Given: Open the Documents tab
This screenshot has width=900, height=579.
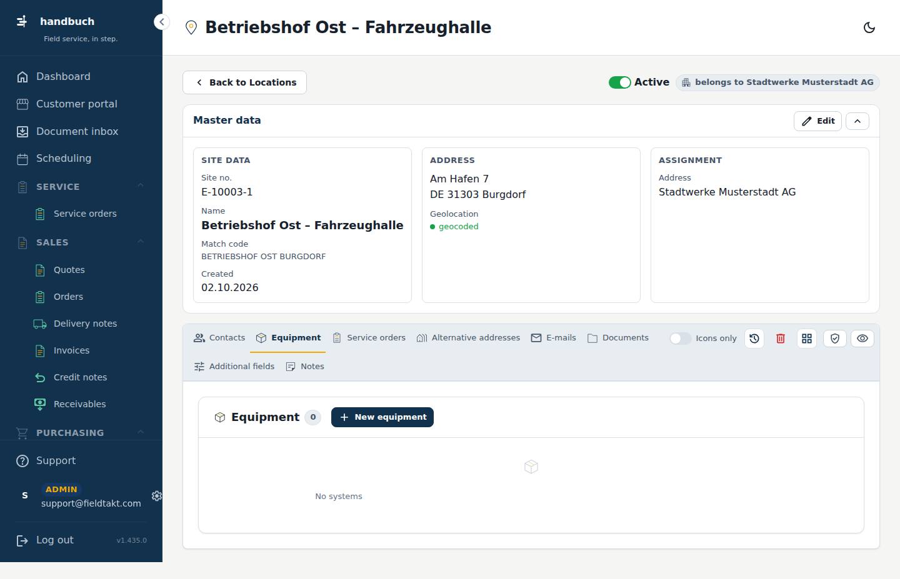Looking at the screenshot, I should click(x=618, y=338).
